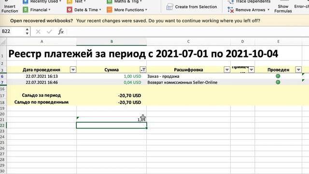Open the Сумма active filter dropdown
Image resolution: width=309 pixels, height=174 pixels.
point(143,70)
